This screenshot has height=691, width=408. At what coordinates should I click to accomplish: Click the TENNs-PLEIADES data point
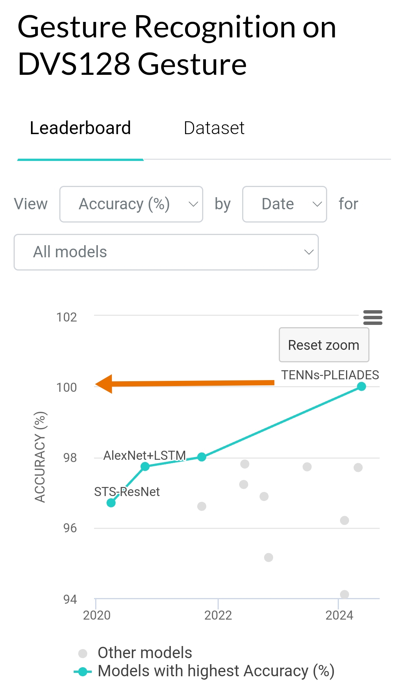(x=362, y=386)
